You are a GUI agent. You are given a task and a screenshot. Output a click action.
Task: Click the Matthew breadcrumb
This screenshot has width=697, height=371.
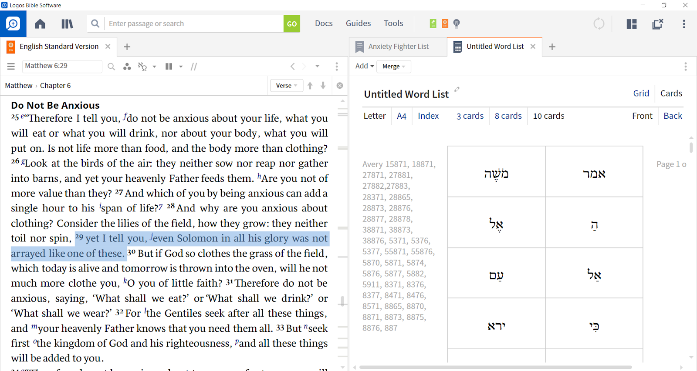click(x=19, y=86)
